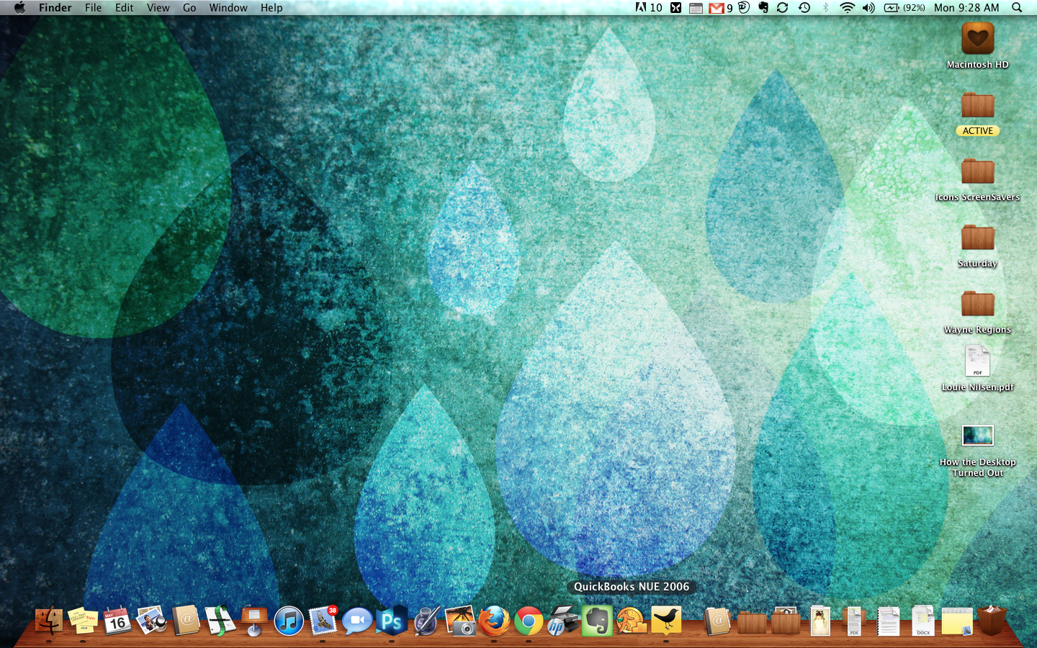
Task: Open the Trash in the dock
Action: click(x=992, y=621)
